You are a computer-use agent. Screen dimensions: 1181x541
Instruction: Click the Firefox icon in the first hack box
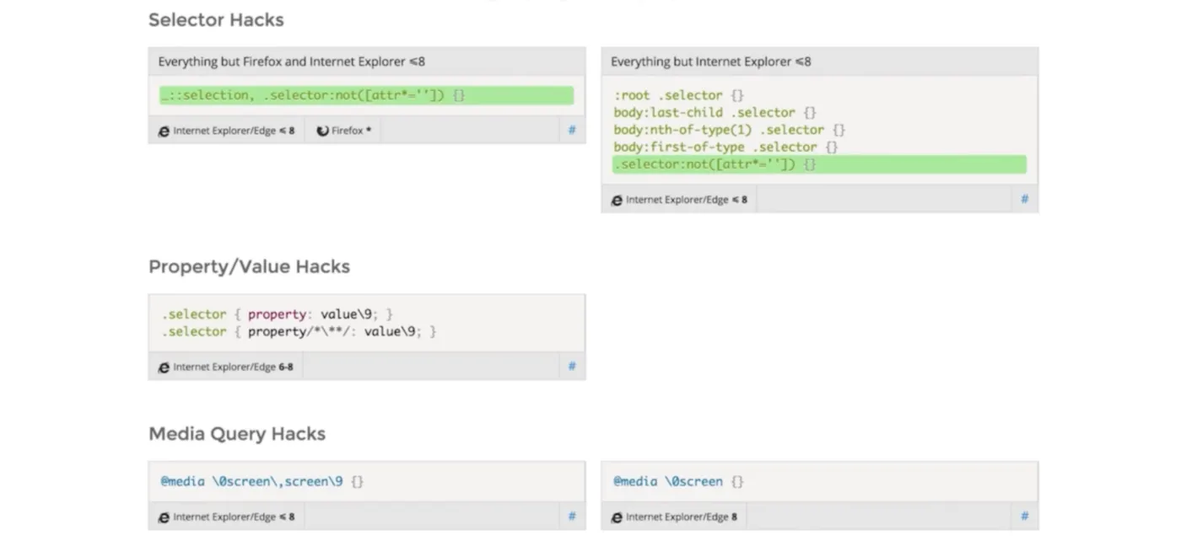click(x=322, y=131)
